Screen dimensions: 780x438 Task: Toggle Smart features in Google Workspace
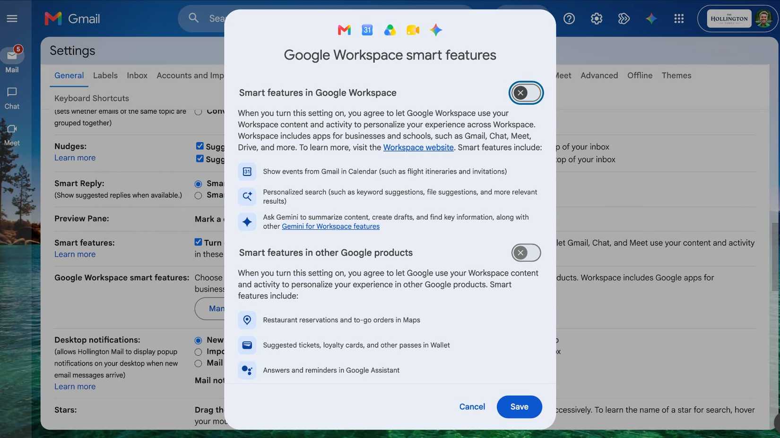(x=526, y=93)
